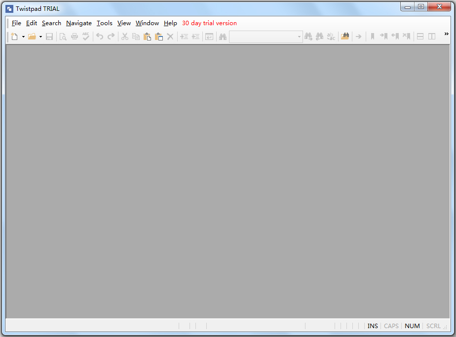
Task: Jump to the next bookmark icon
Action: [384, 37]
